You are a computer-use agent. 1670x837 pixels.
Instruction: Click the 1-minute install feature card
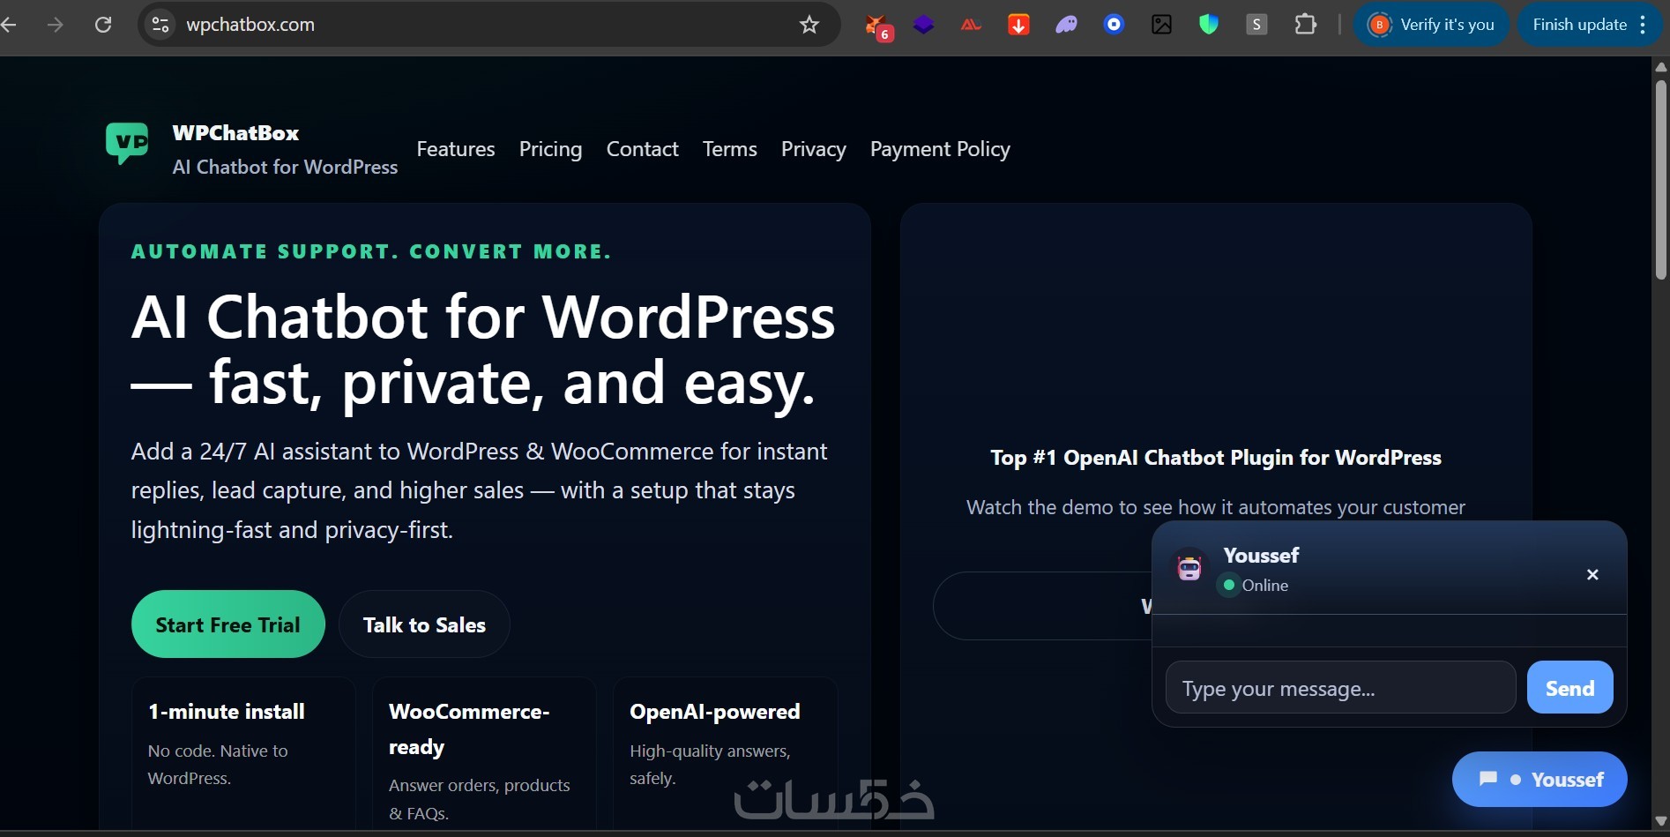point(243,754)
